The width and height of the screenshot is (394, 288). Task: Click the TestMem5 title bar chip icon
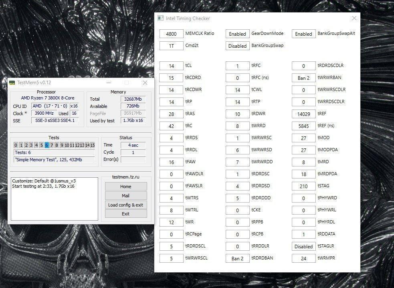click(x=12, y=83)
